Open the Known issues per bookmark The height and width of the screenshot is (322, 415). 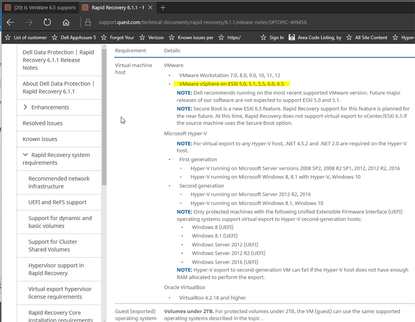point(191,38)
